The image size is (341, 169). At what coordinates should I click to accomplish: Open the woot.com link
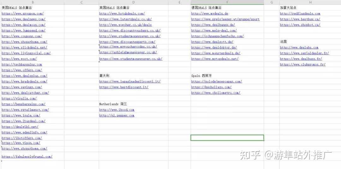(x=19, y=59)
